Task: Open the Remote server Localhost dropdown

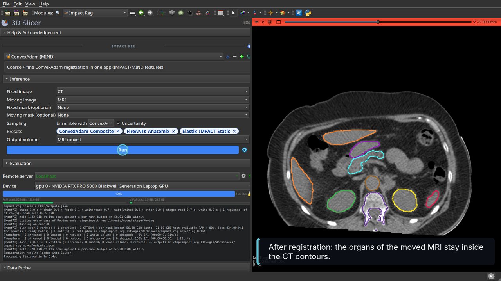Action: point(137,176)
